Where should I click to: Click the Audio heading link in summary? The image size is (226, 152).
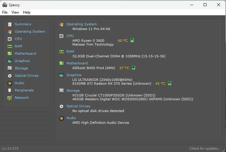71,118
